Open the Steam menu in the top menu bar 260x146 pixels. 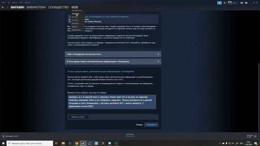click(x=4, y=2)
